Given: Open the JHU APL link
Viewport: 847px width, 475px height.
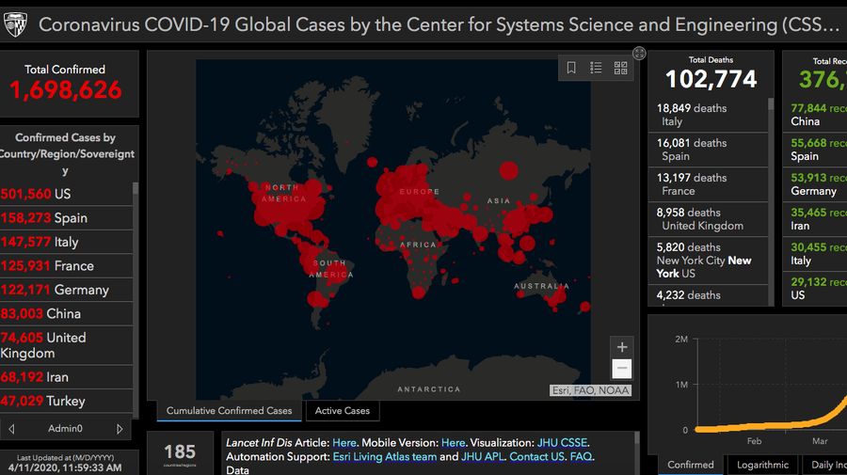Looking at the screenshot, I should point(482,456).
